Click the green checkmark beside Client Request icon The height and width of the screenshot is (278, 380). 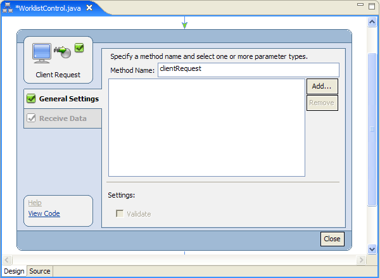coord(79,47)
